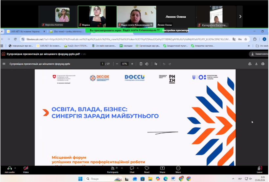269x182 pixels.
Task: Zoom out PDF with minus button
Action: point(117,64)
